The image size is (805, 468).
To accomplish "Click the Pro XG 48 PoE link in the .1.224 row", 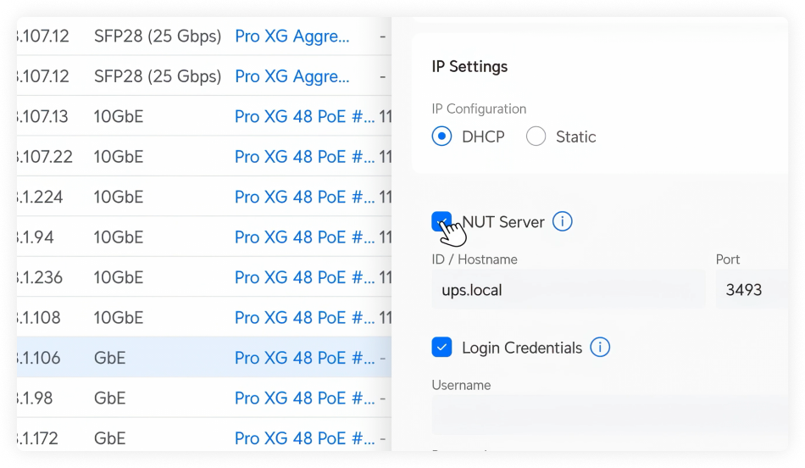I will (304, 197).
